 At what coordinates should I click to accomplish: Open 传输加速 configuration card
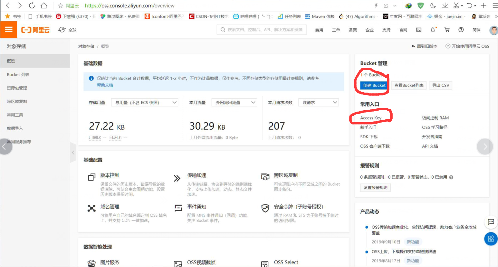213,185
